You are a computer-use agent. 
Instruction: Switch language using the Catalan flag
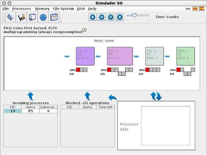(195, 9)
